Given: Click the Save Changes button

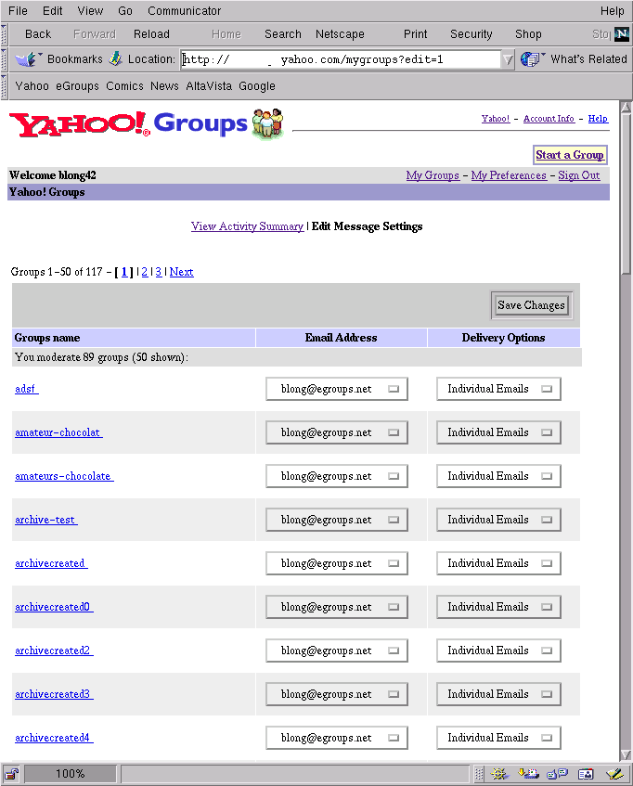Looking at the screenshot, I should pyautogui.click(x=531, y=305).
